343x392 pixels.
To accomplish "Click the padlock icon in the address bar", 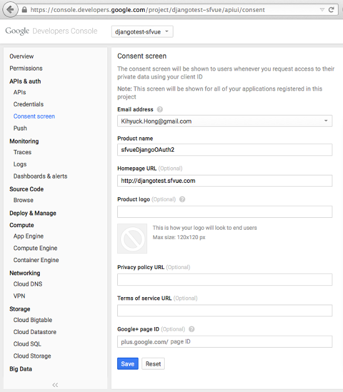I will 24,10.
